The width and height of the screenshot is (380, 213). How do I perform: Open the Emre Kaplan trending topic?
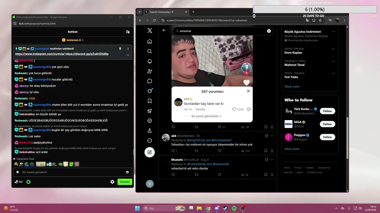[x=293, y=53]
